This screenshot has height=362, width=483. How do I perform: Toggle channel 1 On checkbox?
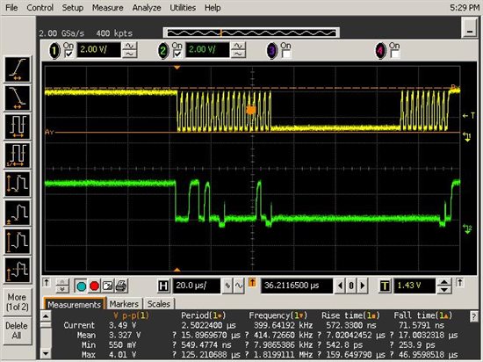tap(68, 54)
